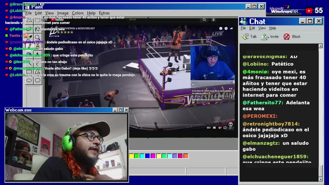Screen dimensions: 329x185
Task: Pick the bright green color swatch
Action: (137, 156)
